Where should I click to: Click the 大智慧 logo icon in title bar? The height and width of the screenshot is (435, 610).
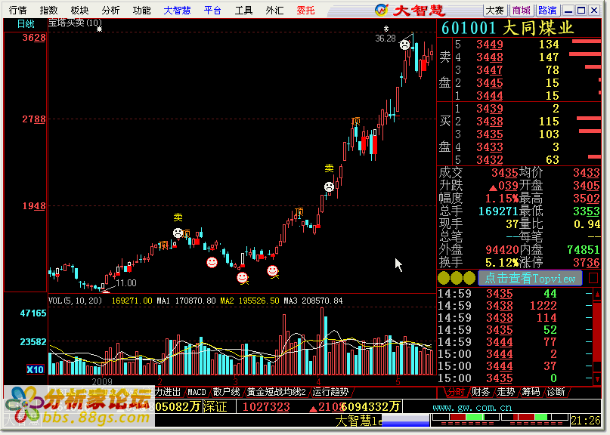pos(381,10)
